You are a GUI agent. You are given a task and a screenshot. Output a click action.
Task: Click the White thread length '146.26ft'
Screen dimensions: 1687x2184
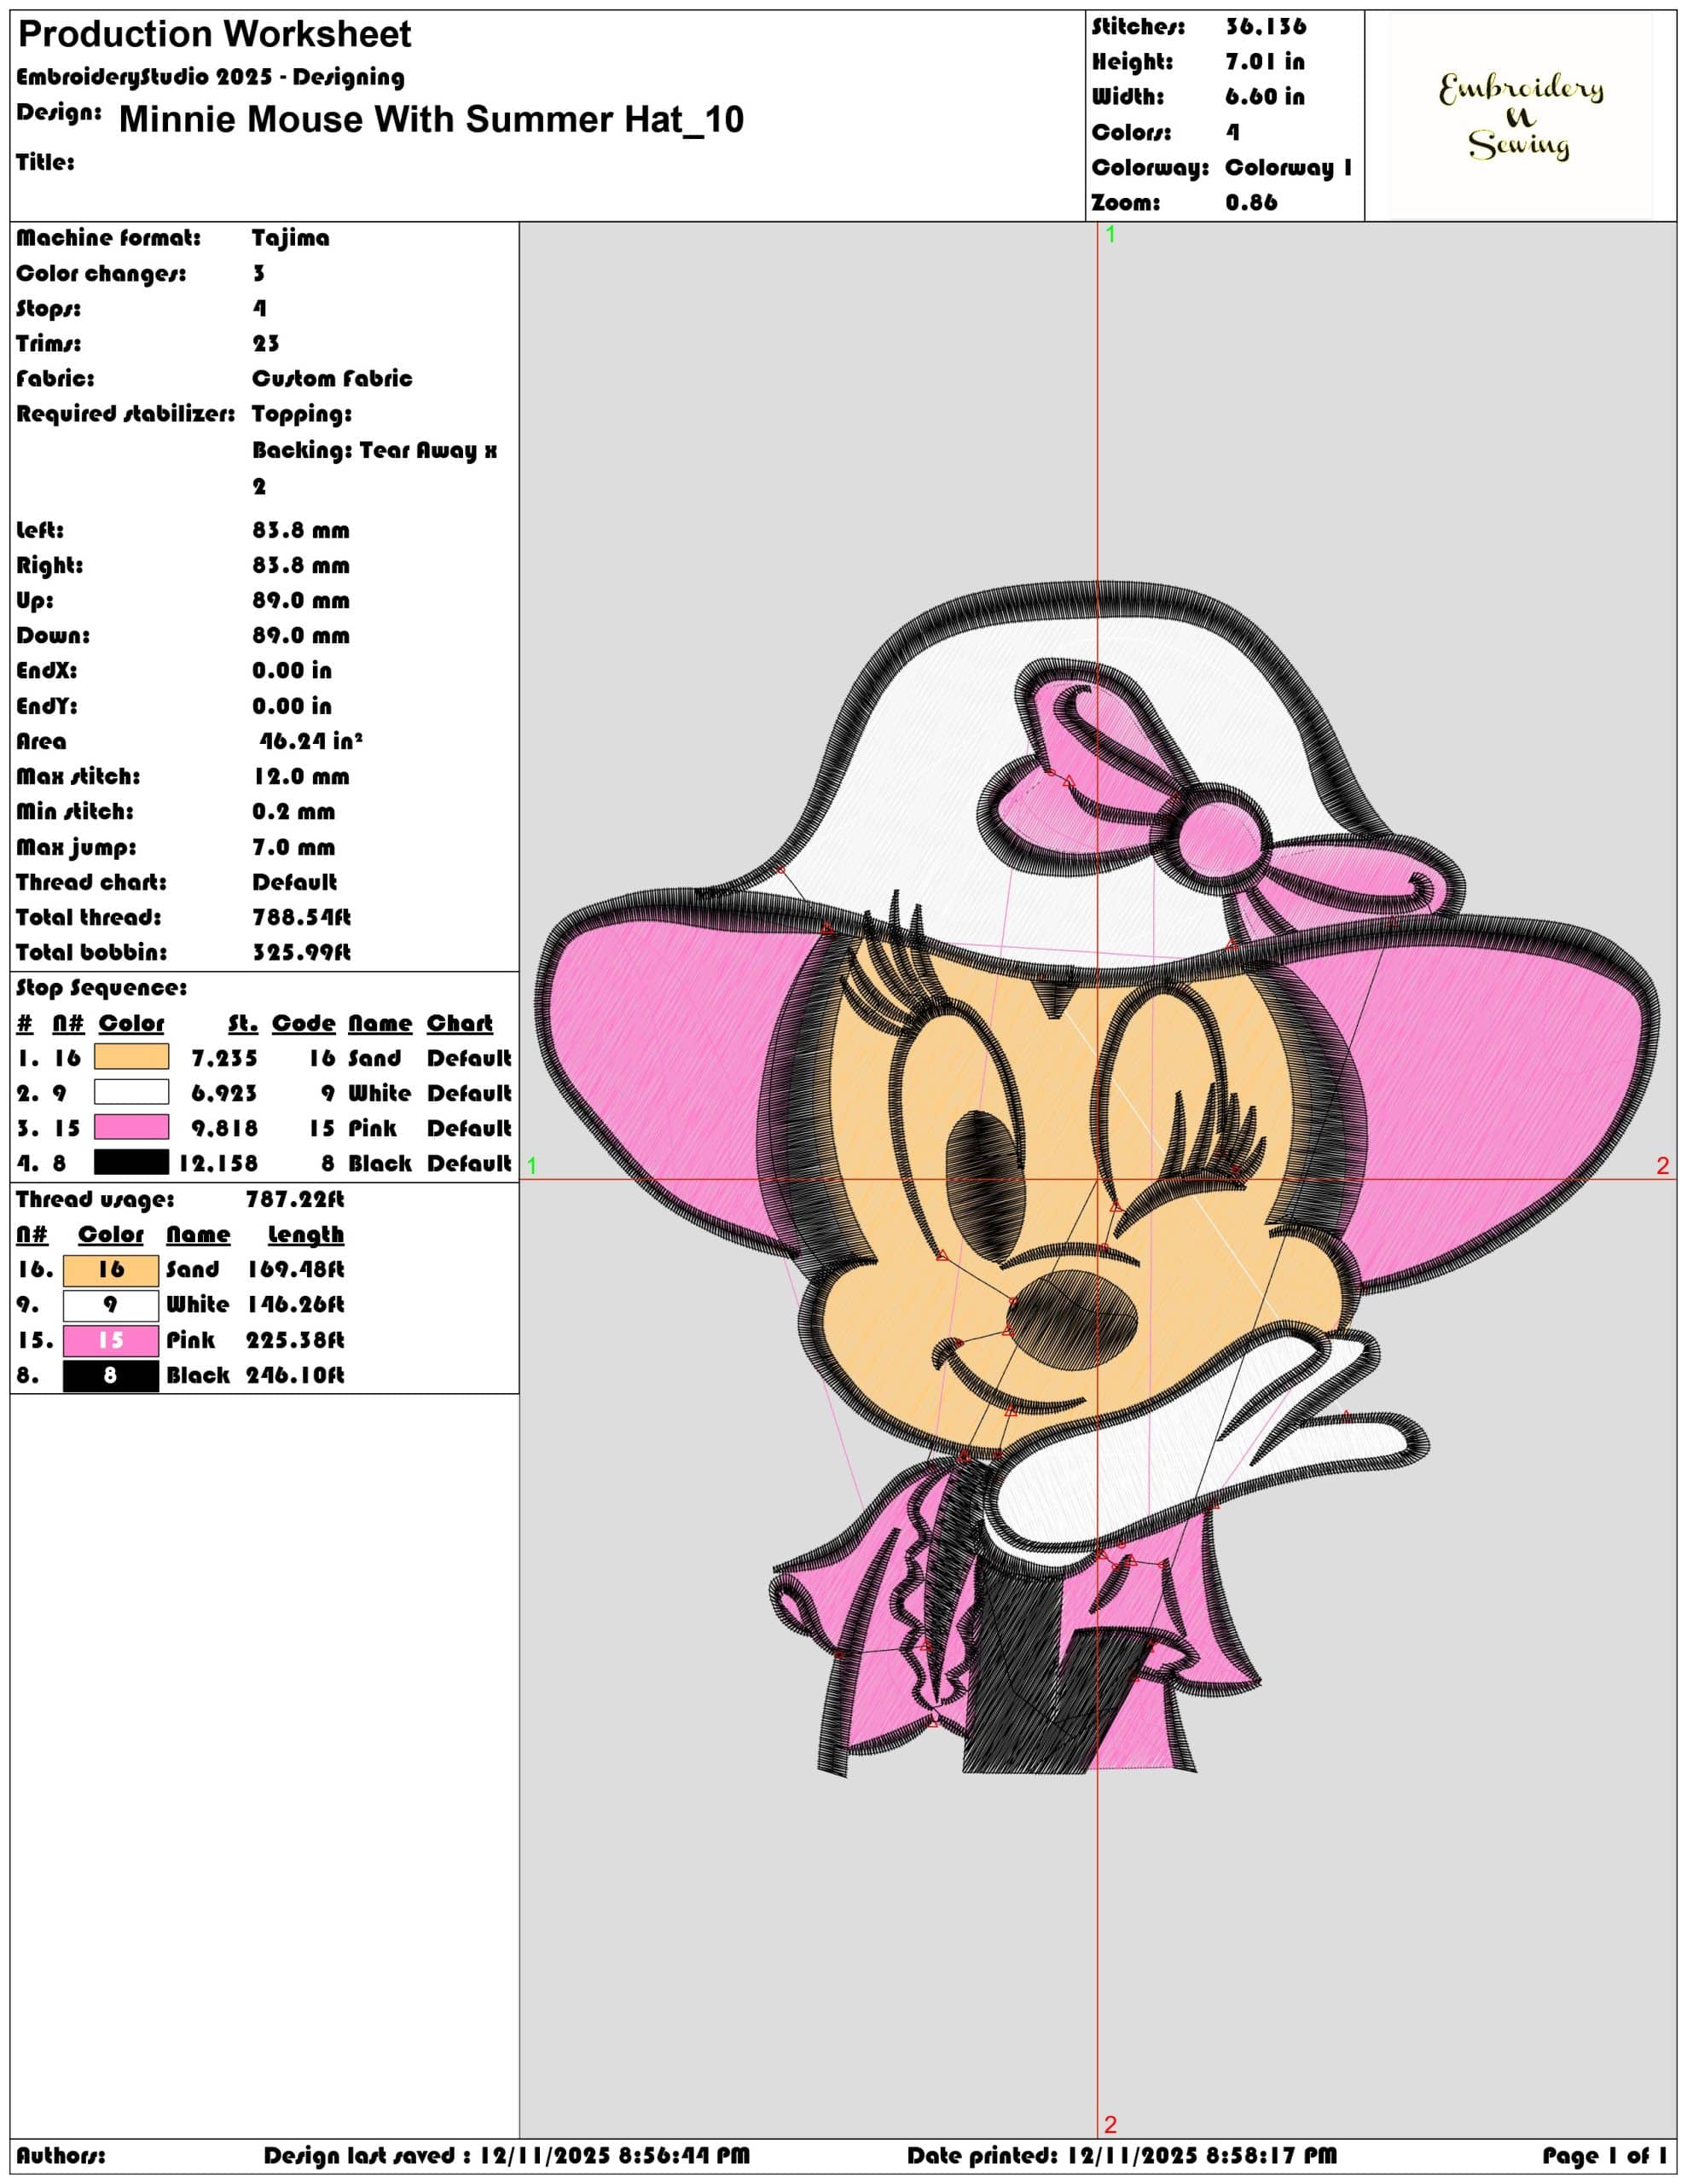point(295,1305)
